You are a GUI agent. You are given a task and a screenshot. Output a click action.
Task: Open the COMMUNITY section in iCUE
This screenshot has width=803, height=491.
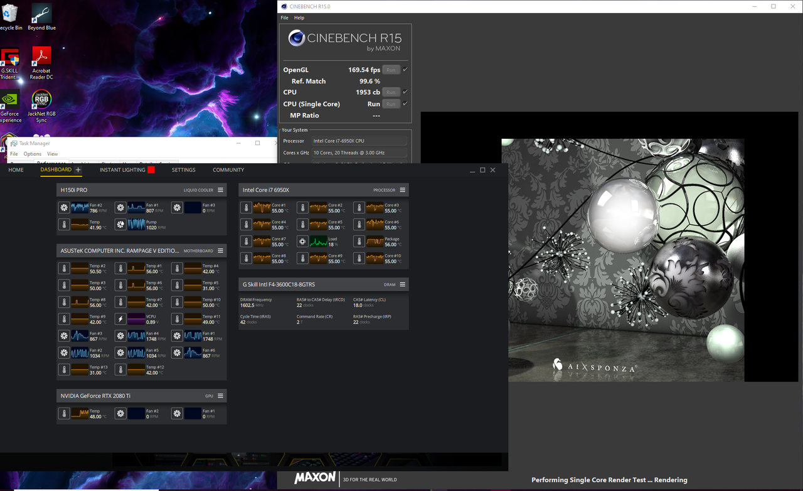tap(228, 170)
